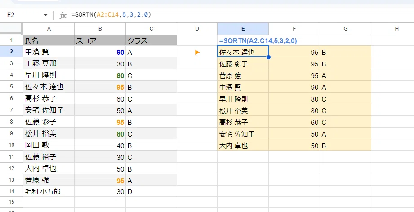
Task: Click the orange score 95 in row 13
Action: tap(100, 180)
